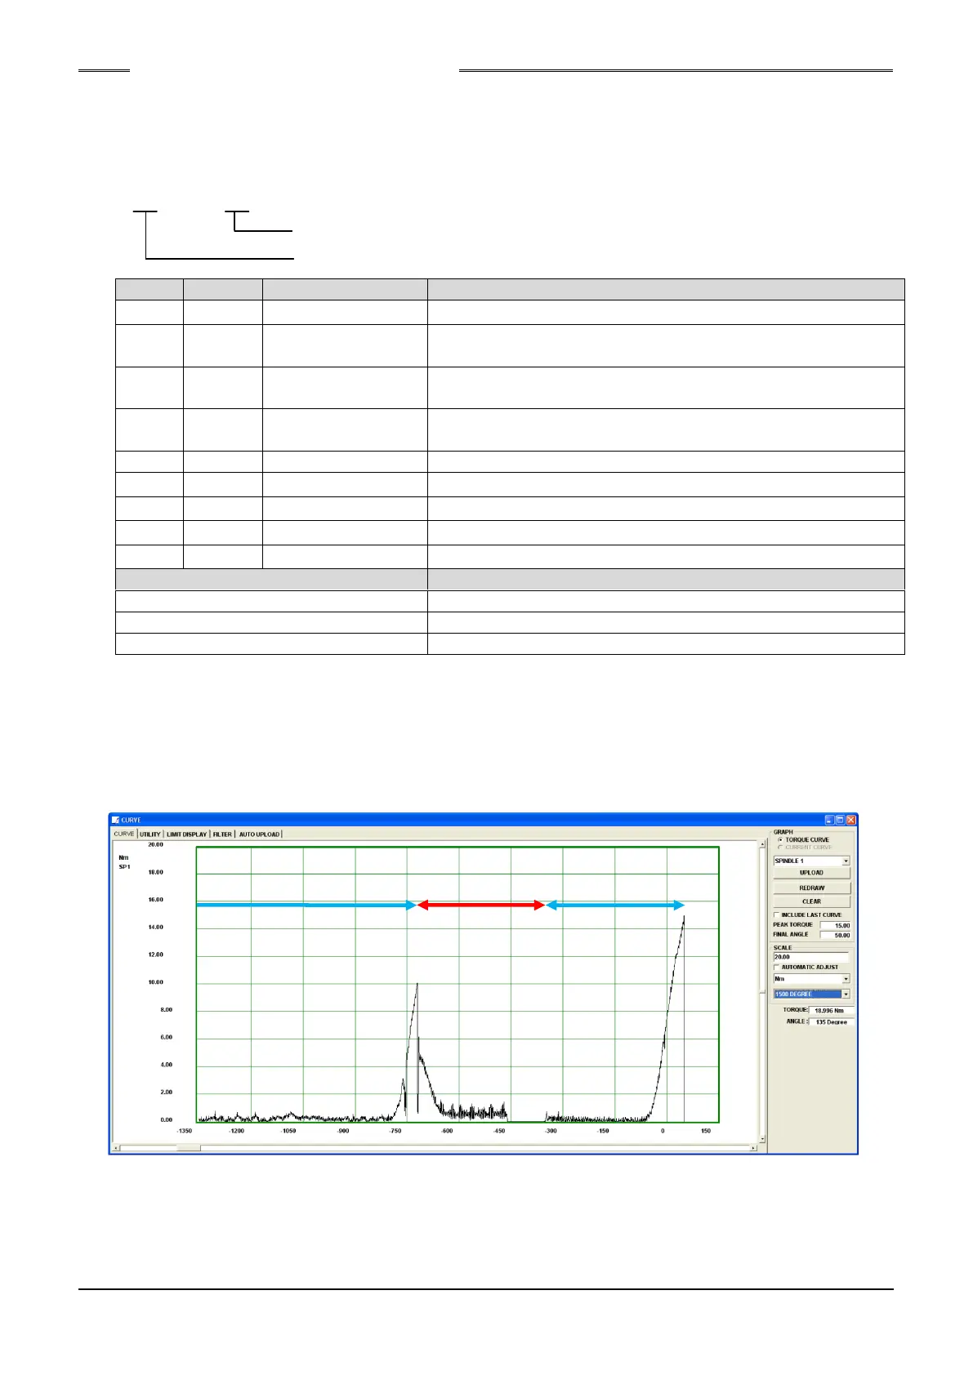Image resolution: width=973 pixels, height=1375 pixels.
Task: Maximize the CURVE window
Action: [841, 820]
